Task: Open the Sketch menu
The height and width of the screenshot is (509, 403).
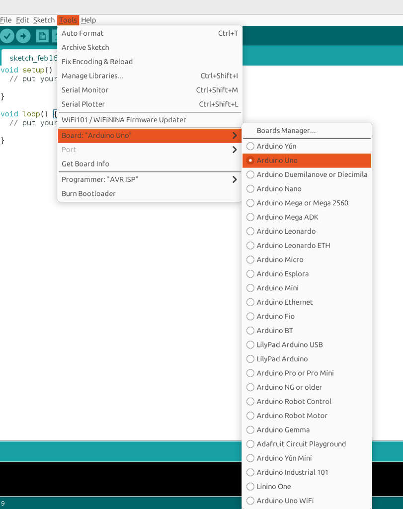Action: pyautogui.click(x=44, y=20)
